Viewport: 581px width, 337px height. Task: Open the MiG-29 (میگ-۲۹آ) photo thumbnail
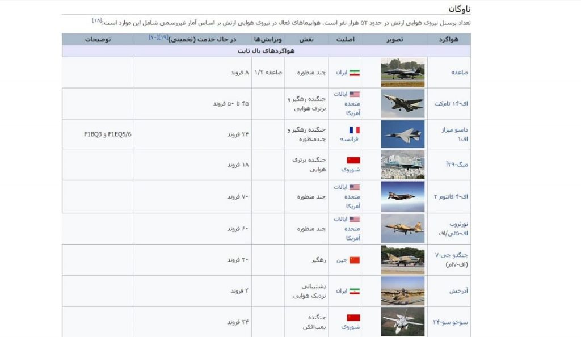pyautogui.click(x=403, y=165)
